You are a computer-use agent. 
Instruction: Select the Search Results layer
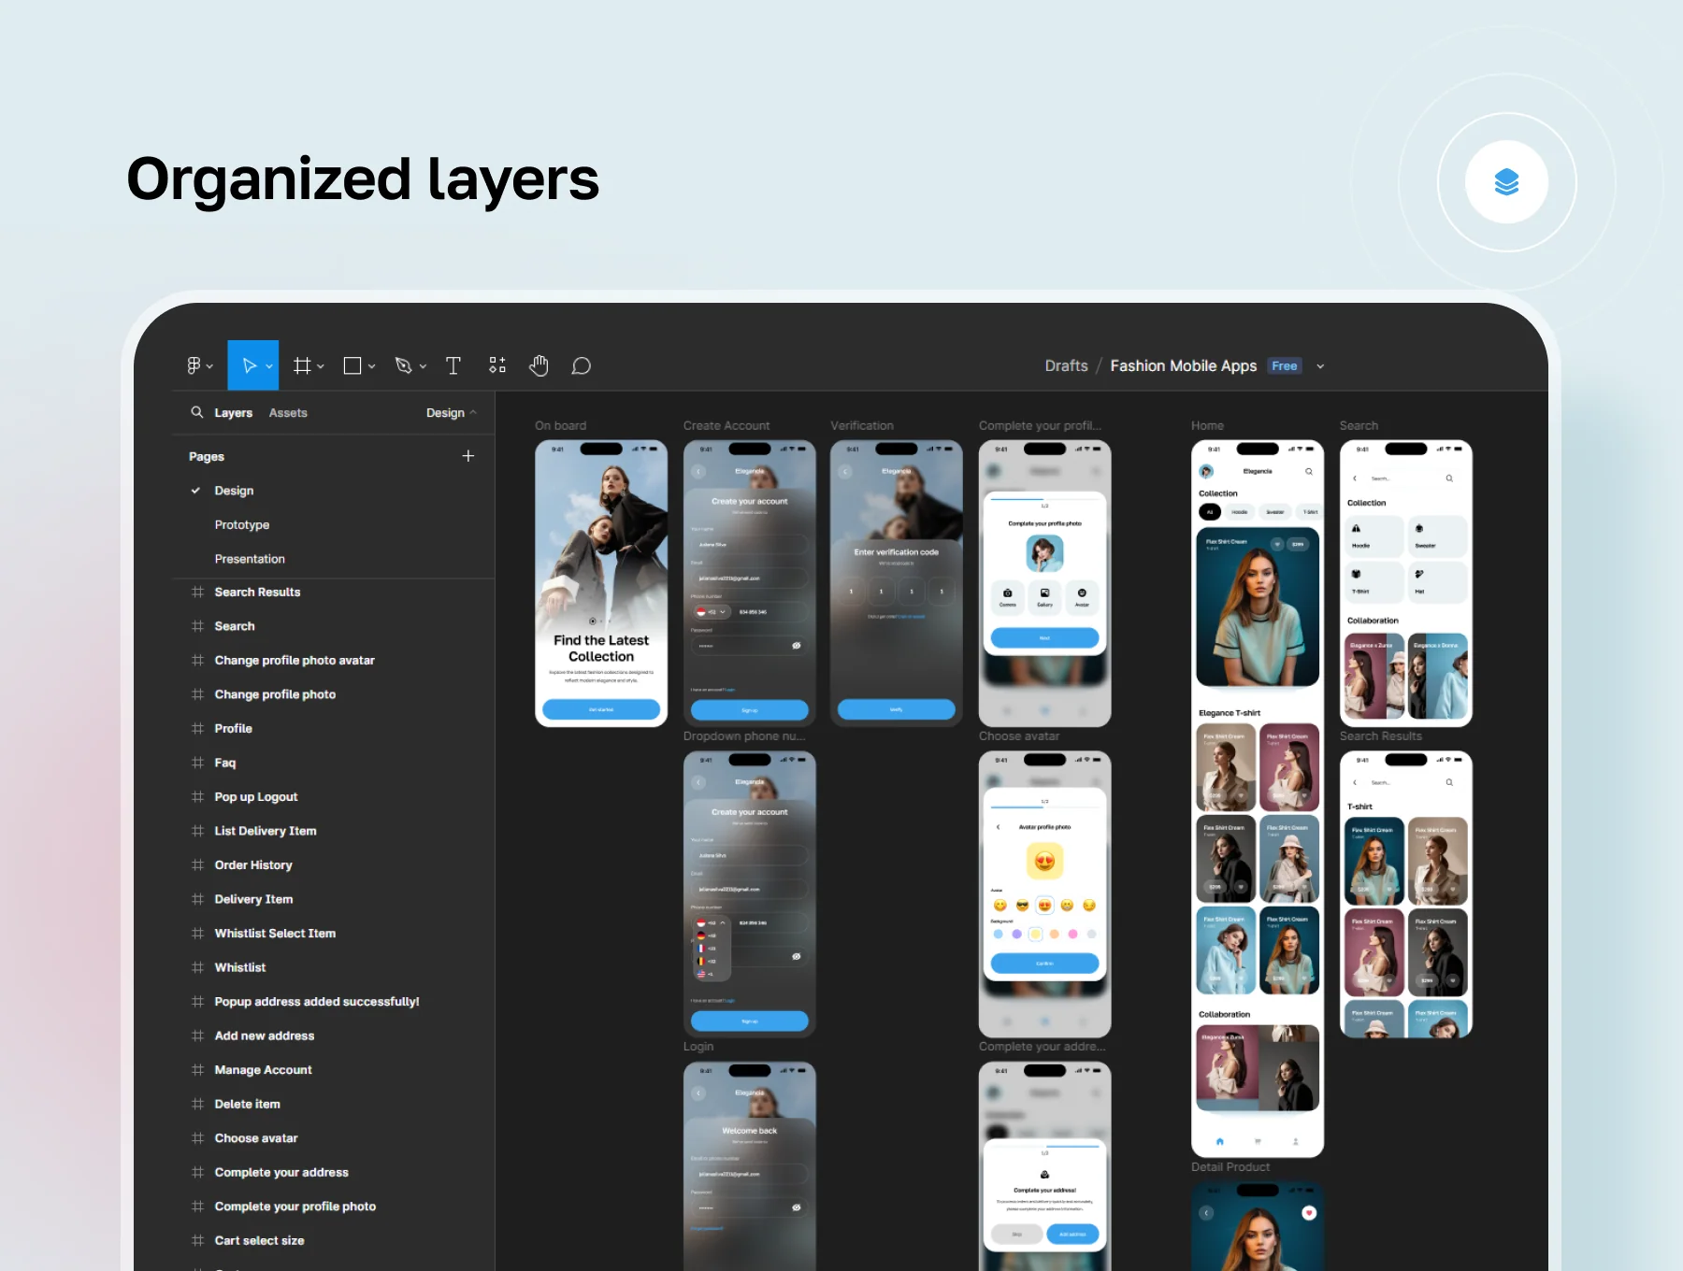[257, 592]
